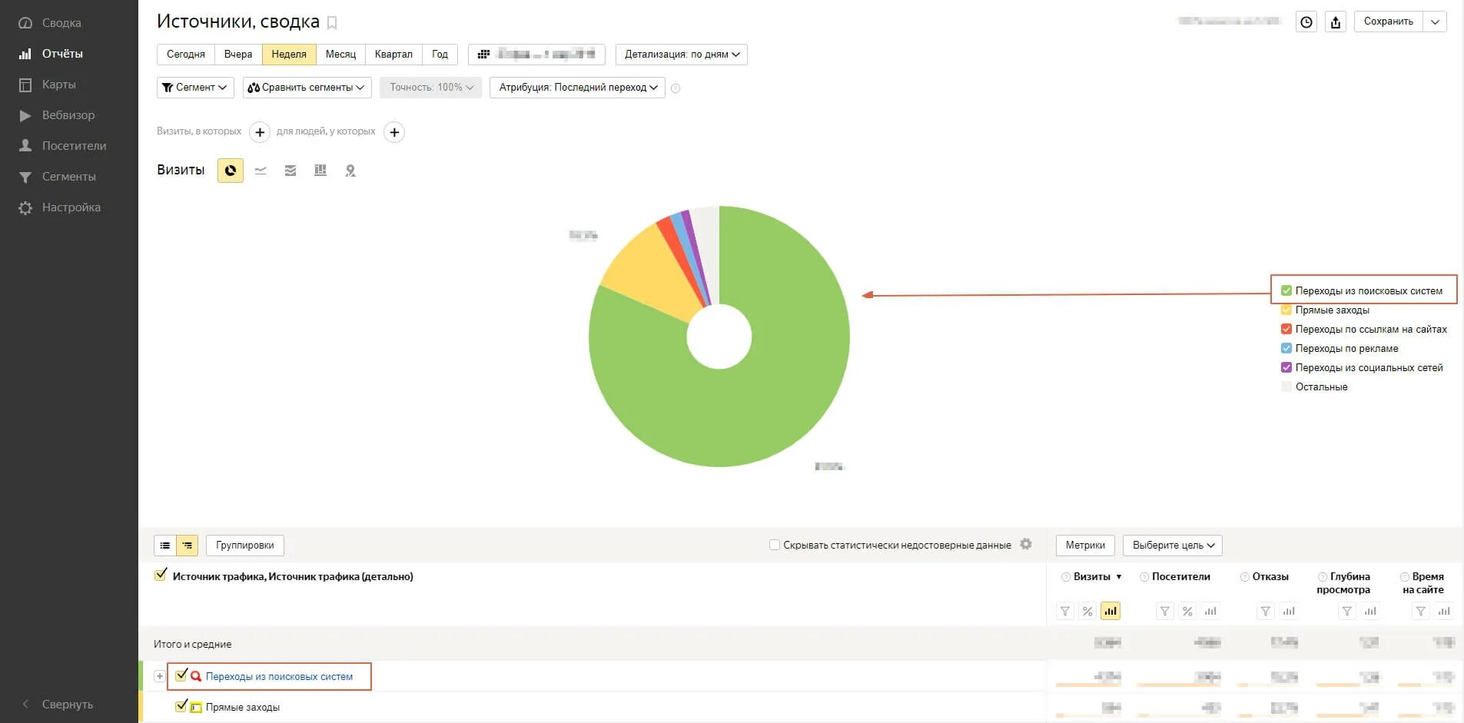Click the export report icon
1464x723 pixels.
(1336, 22)
